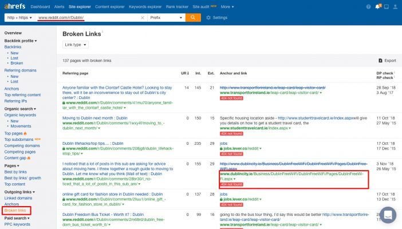
Task: Click the orange search button
Action: [x=193, y=18]
